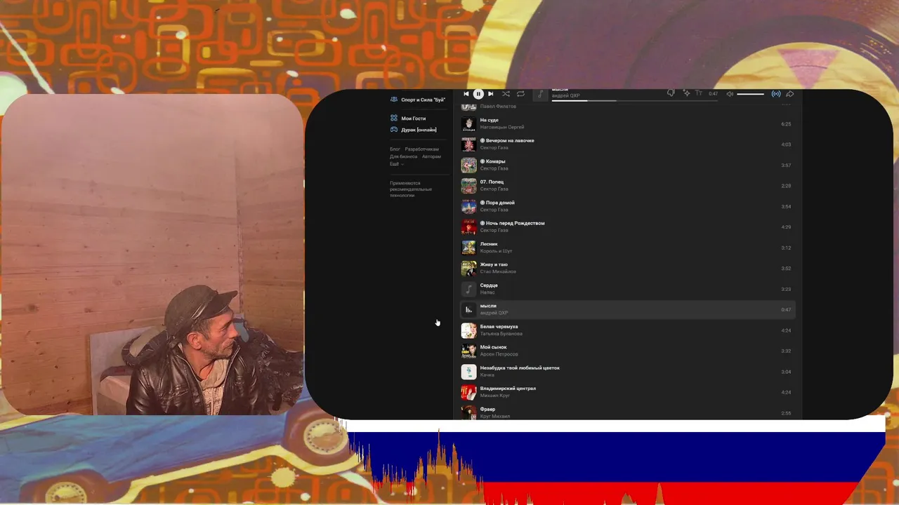
Task: Toggle the broadcast status icon
Action: click(x=776, y=94)
